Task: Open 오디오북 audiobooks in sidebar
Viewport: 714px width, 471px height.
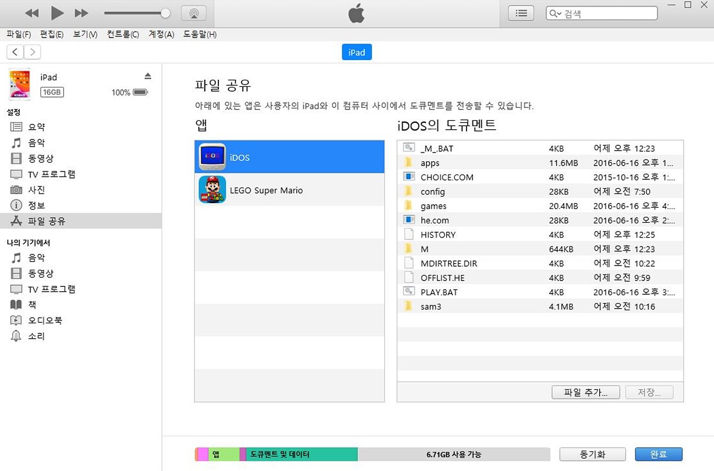Action: (80, 320)
